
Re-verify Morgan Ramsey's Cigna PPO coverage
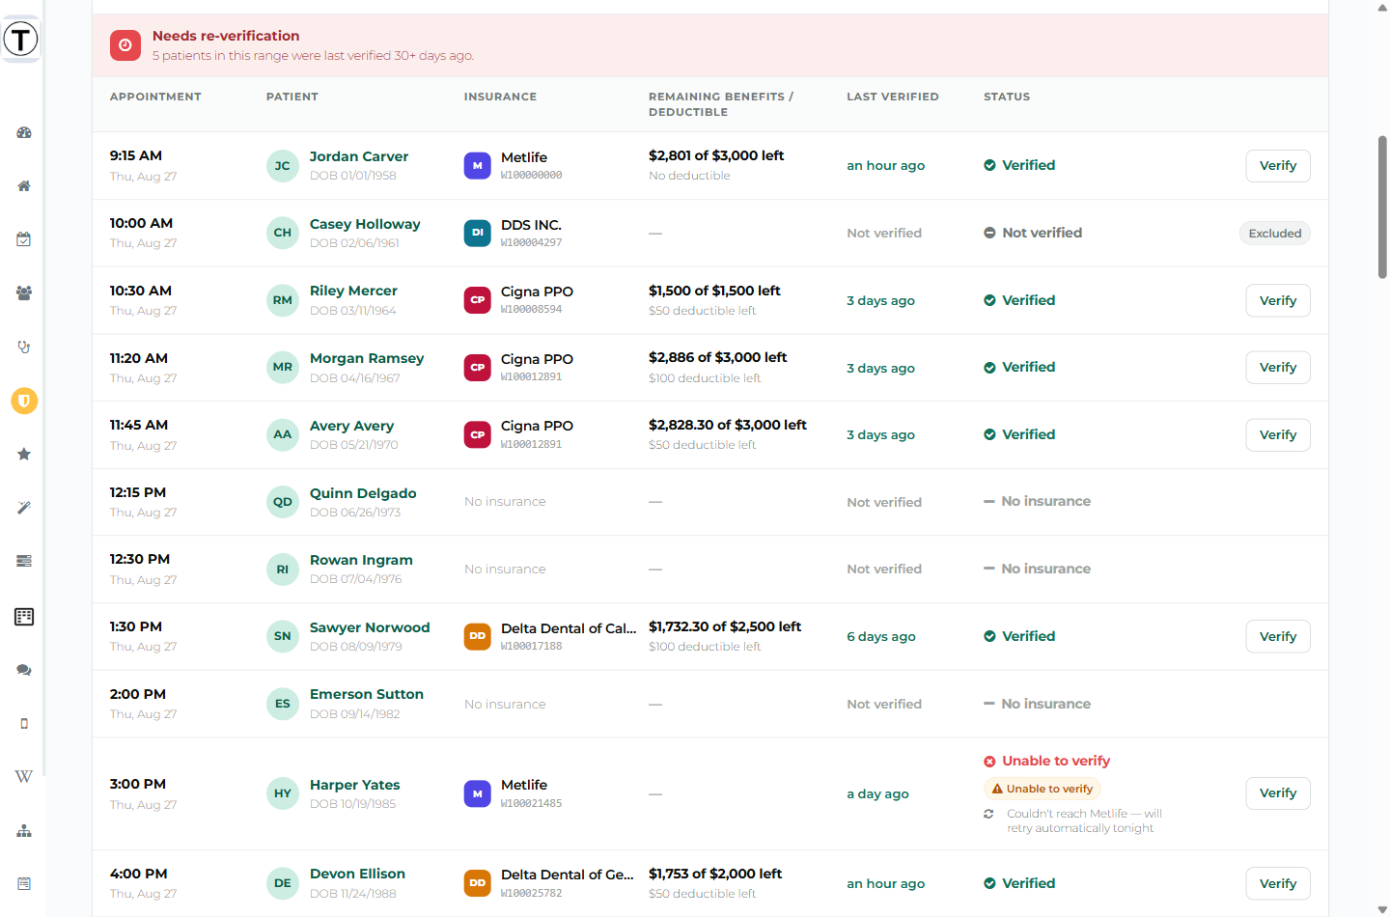pyautogui.click(x=1278, y=368)
